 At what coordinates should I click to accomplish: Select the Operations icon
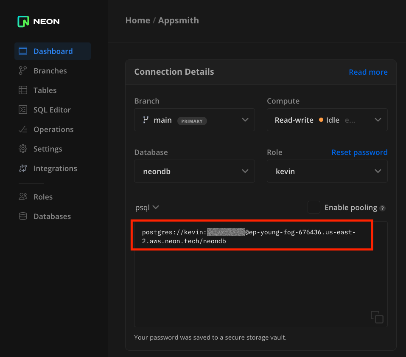point(23,129)
